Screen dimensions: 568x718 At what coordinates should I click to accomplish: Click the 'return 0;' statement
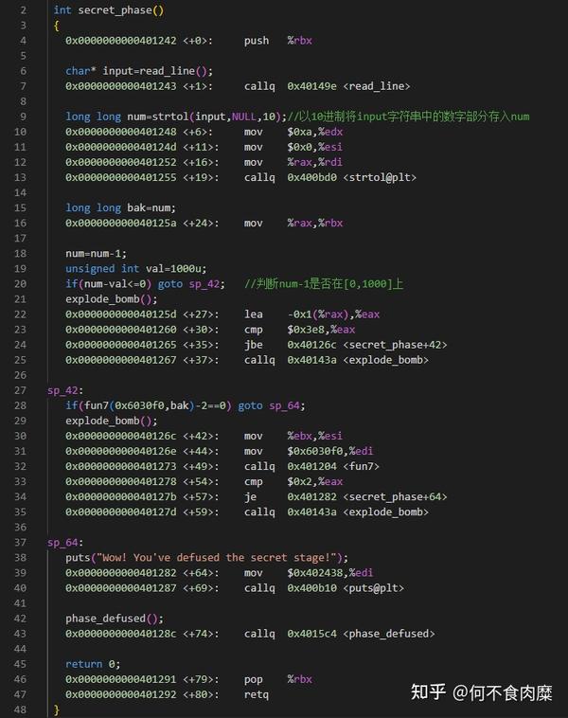[93, 664]
